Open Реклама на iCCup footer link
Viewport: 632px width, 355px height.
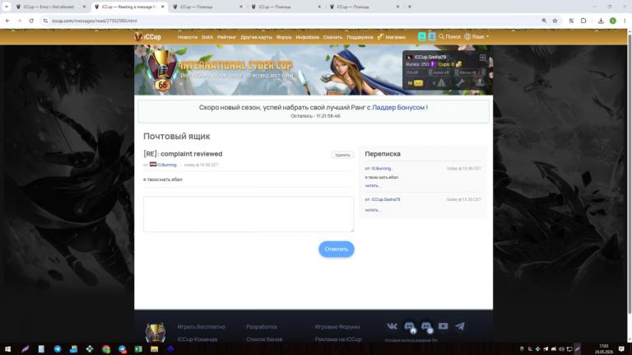pyautogui.click(x=338, y=339)
